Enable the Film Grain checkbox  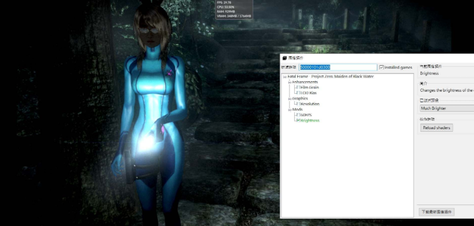(299, 87)
